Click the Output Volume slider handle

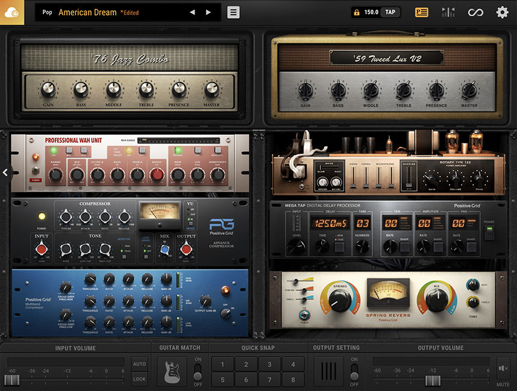click(x=433, y=380)
